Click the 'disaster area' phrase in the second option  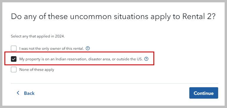[99, 59]
